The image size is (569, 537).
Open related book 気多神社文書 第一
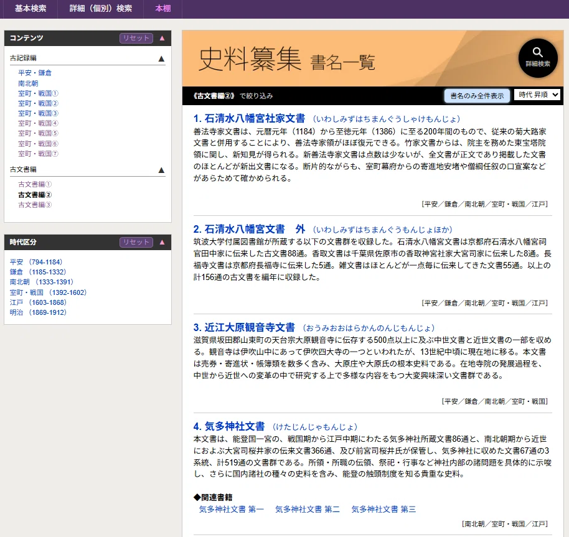[x=232, y=510]
